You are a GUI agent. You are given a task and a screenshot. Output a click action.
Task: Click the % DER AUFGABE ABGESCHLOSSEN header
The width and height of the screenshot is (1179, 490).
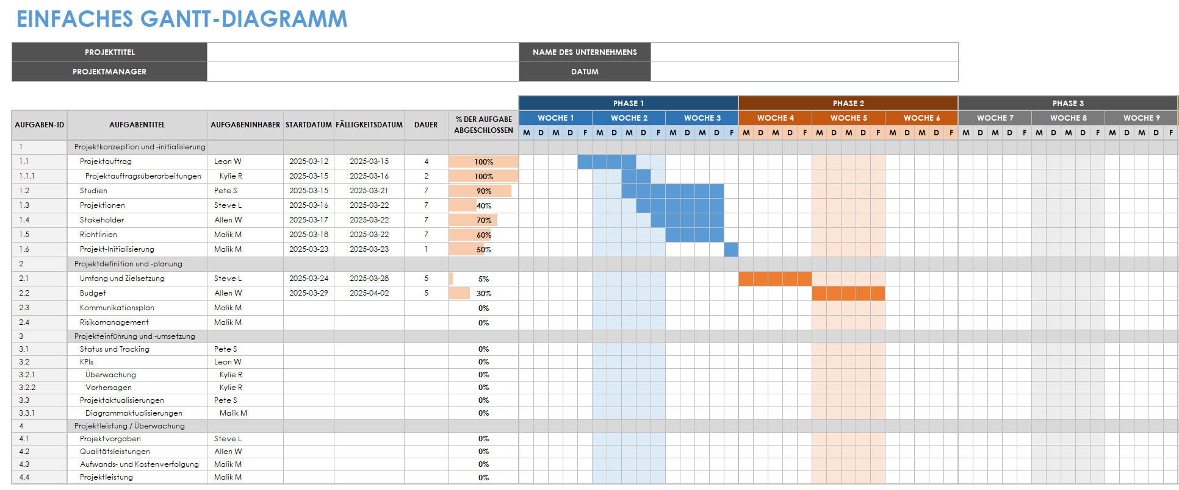(x=483, y=125)
